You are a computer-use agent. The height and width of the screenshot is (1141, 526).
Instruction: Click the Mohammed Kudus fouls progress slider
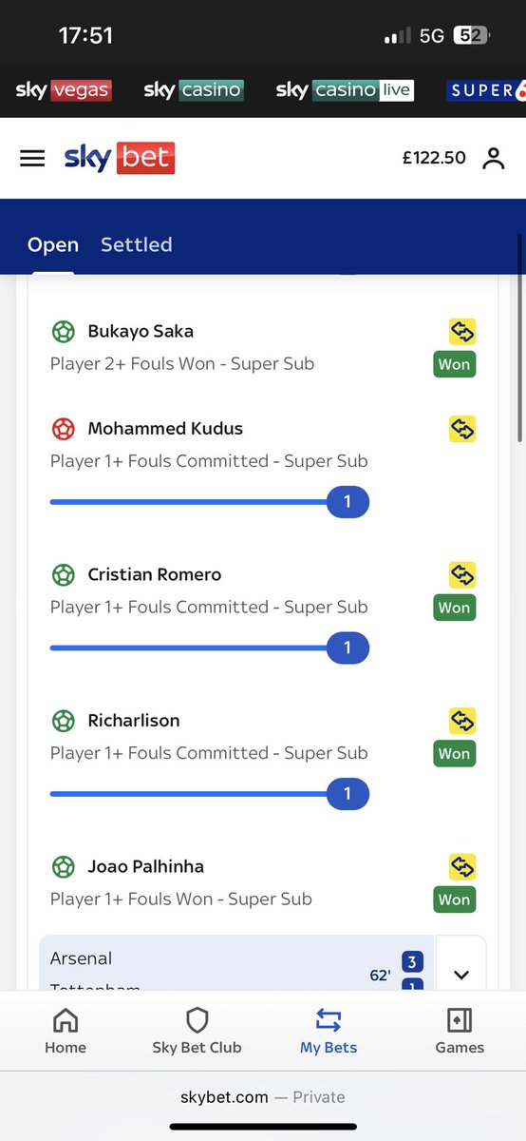(x=209, y=502)
